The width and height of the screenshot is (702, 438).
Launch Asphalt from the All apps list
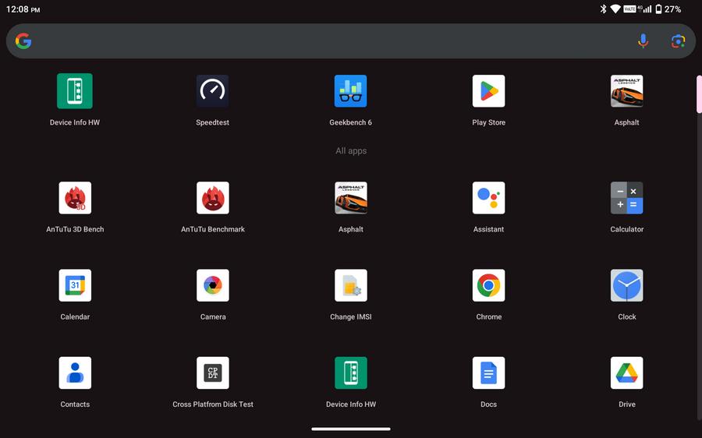(x=350, y=198)
